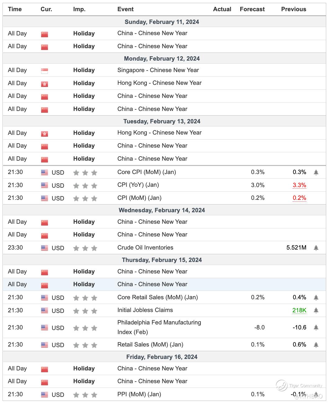The height and width of the screenshot is (404, 329).
Task: Click bell for Philadelphia Fed Manufacturing Index
Action: pos(316,328)
